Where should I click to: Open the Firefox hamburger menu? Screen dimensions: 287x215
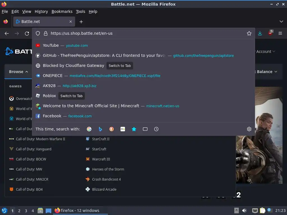[280, 33]
